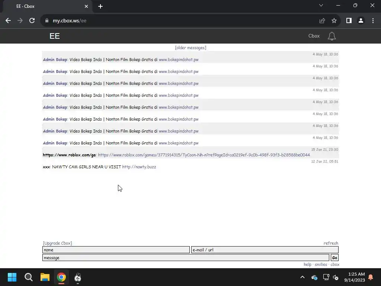Screen dimensions: 381x286
Task: Click the 15 Jan 21, 23:30 timestamp
Action: coord(324,150)
